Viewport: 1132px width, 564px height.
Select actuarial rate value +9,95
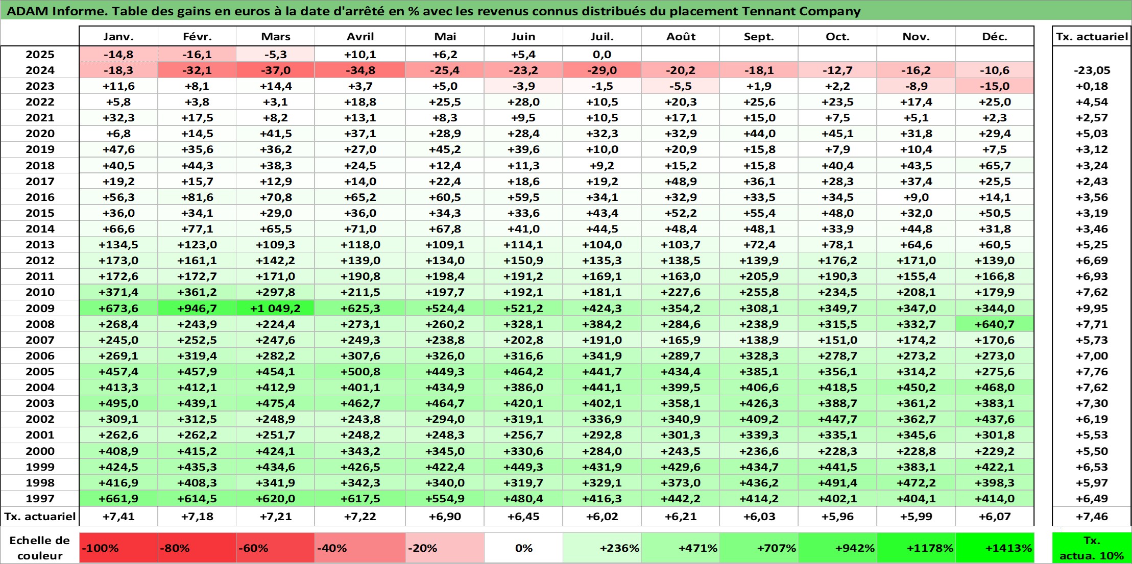click(x=1092, y=309)
